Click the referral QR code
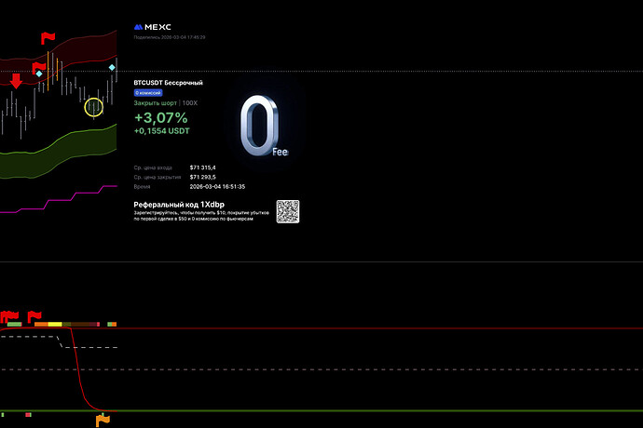Image resolution: width=643 pixels, height=428 pixels. [288, 211]
